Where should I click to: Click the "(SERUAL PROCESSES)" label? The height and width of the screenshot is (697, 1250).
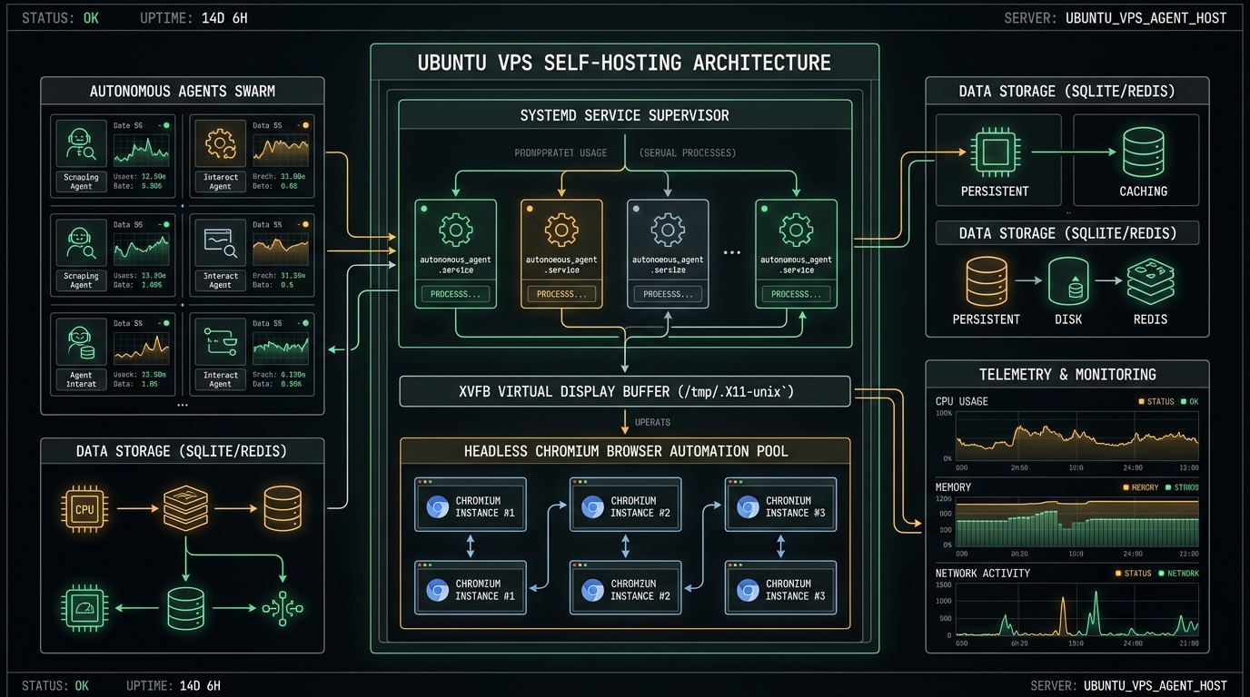tap(688, 152)
